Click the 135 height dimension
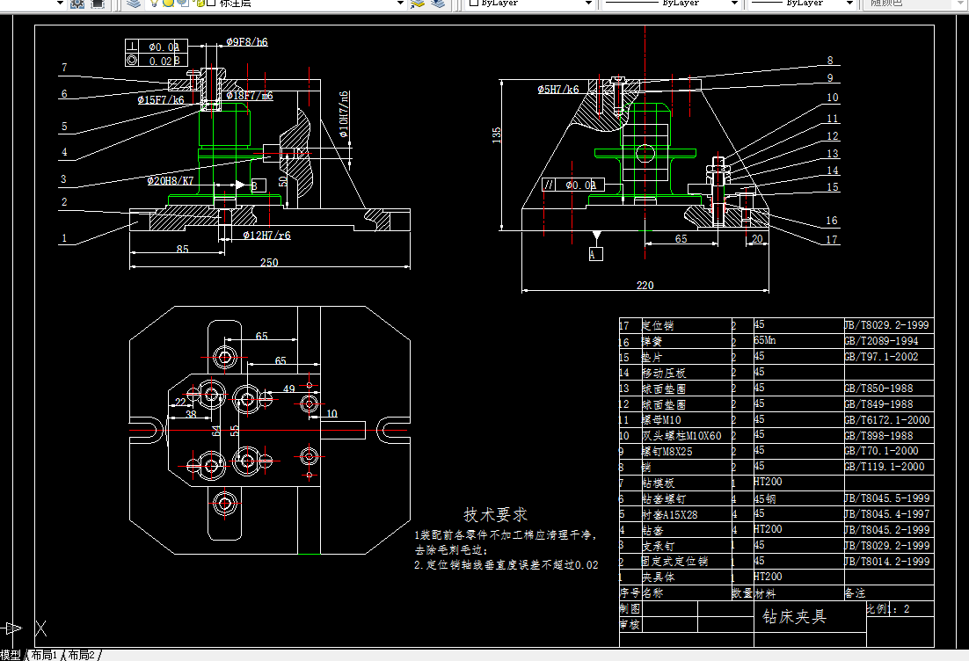Screen dimensions: 969x661 coord(496,136)
